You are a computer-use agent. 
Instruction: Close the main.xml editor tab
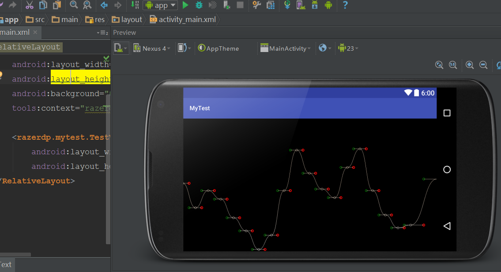coord(35,32)
